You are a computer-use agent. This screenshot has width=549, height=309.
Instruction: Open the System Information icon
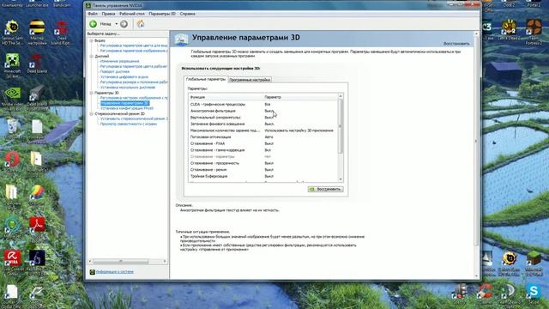92,272
